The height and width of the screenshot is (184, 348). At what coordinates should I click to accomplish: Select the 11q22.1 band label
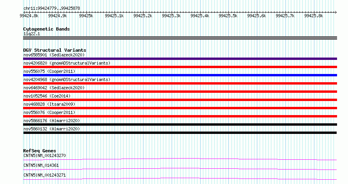(32, 34)
